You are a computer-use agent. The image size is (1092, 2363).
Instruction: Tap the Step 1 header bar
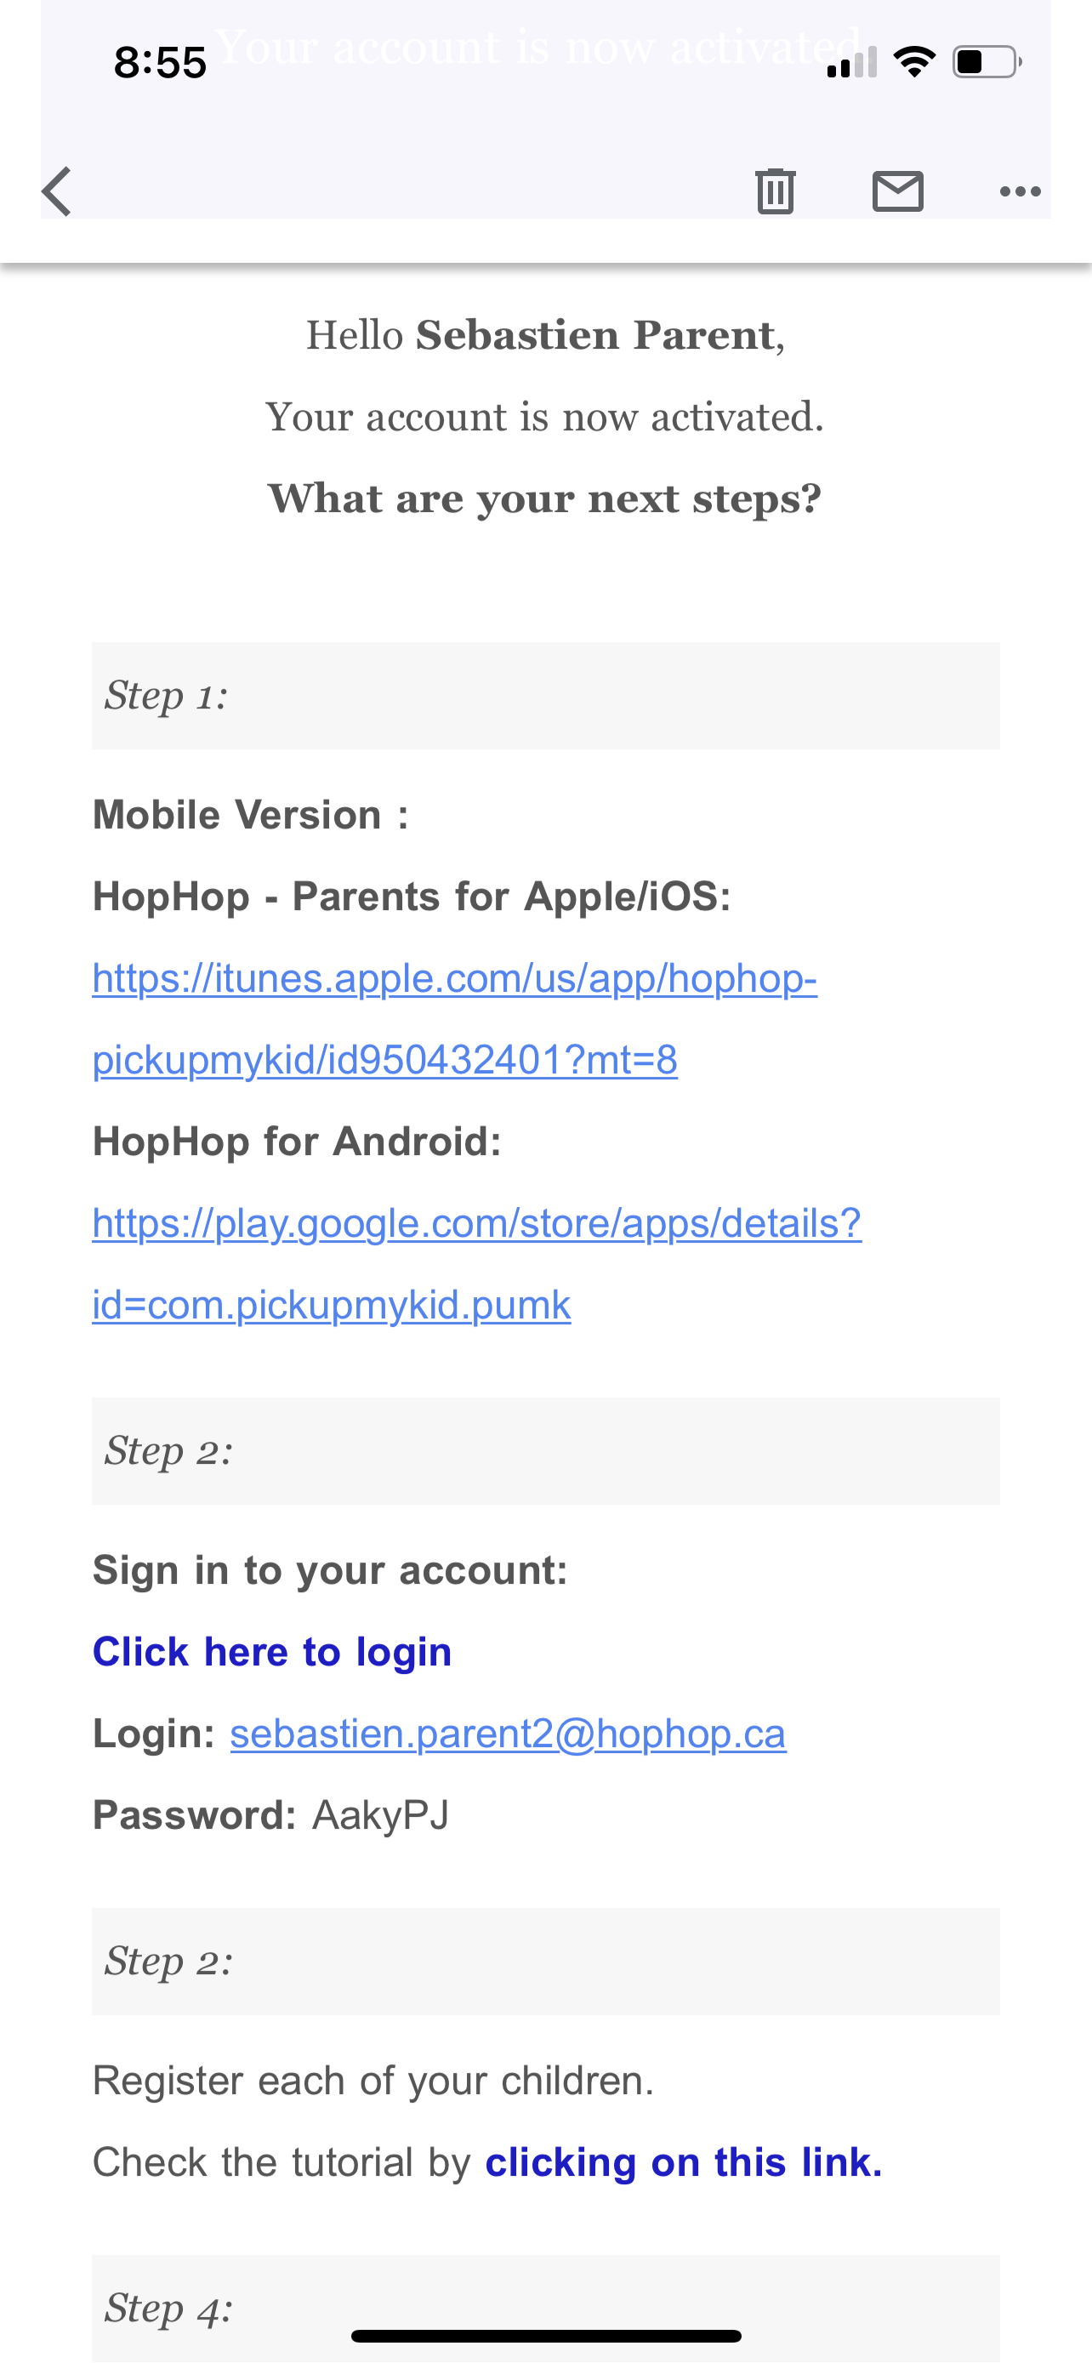click(x=545, y=695)
